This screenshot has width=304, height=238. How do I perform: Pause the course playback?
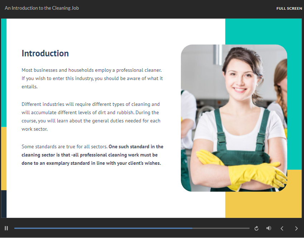(x=6, y=228)
